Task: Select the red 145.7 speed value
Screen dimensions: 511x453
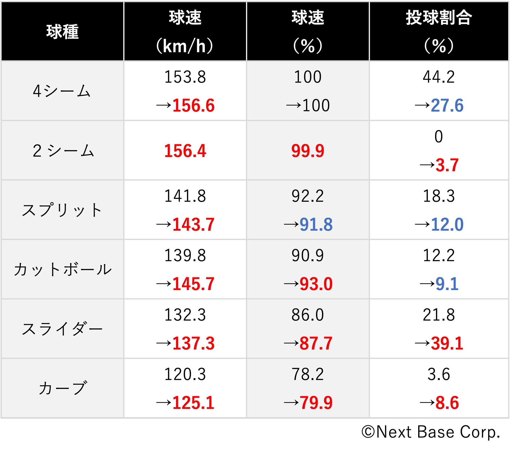Action: point(193,284)
